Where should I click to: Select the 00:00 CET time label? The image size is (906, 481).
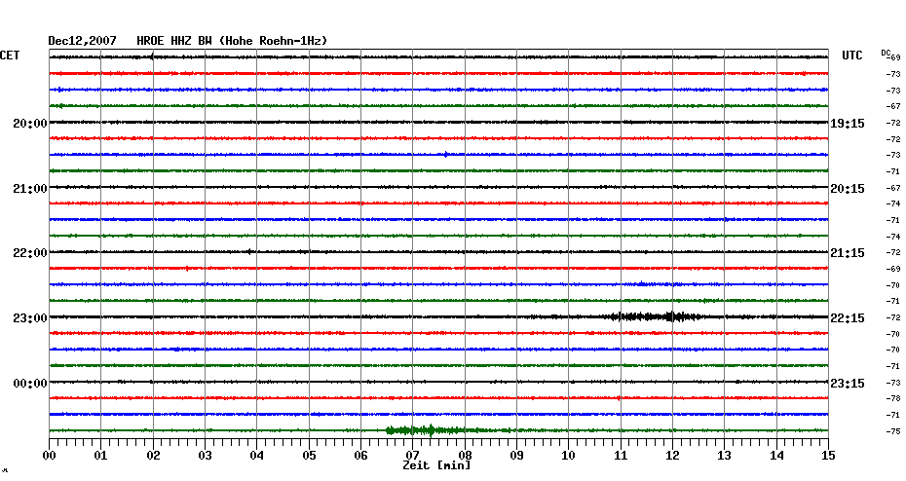[30, 384]
